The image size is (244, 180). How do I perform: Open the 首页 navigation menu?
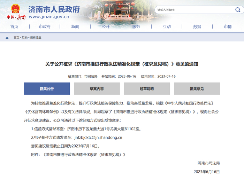(x=14, y=26)
